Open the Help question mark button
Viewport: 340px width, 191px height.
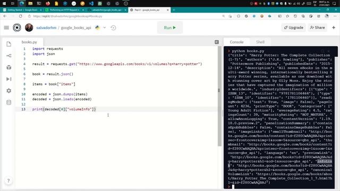8,180
